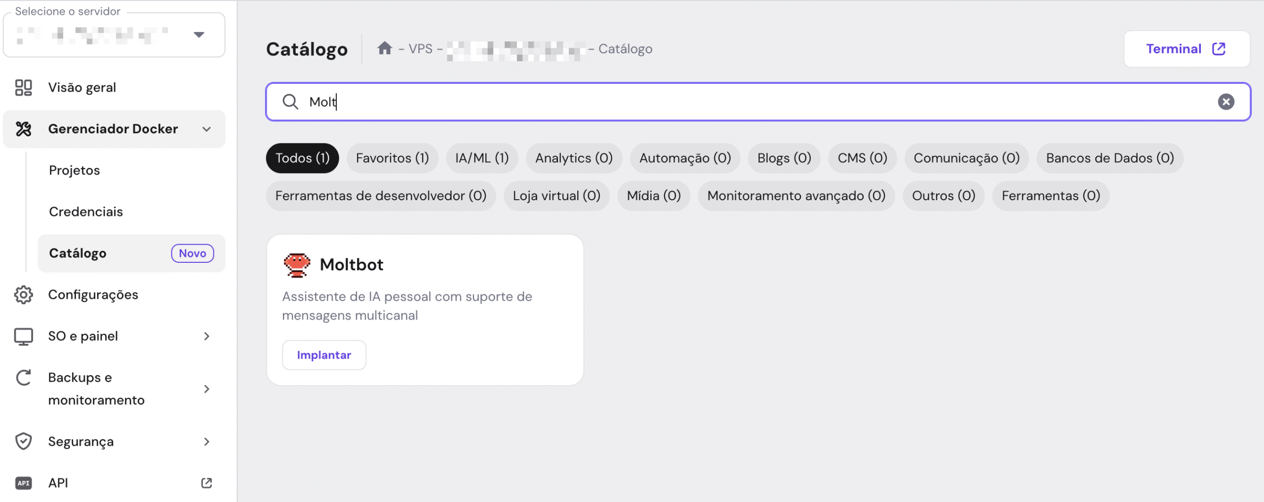Screen dimensions: 1264x502
Task: Click the SO e painel monitor icon
Action: (x=23, y=336)
